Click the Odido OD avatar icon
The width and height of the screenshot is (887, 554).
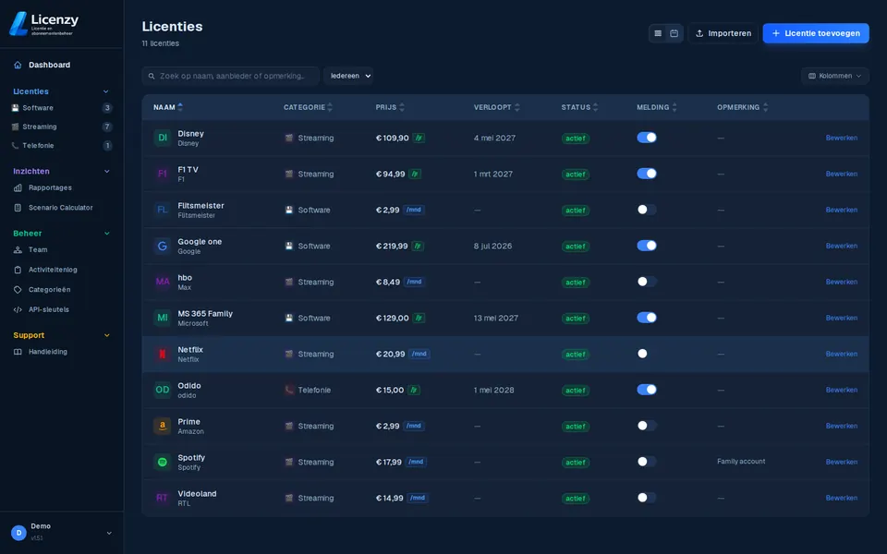coord(163,390)
